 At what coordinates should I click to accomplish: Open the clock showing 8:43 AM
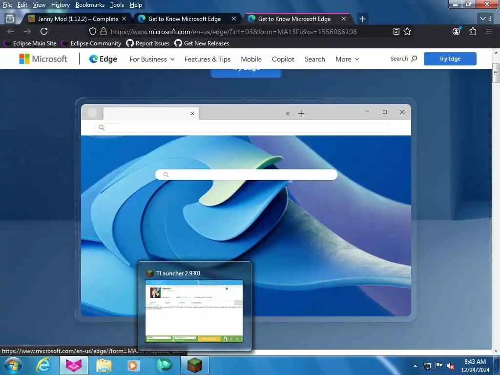click(475, 365)
